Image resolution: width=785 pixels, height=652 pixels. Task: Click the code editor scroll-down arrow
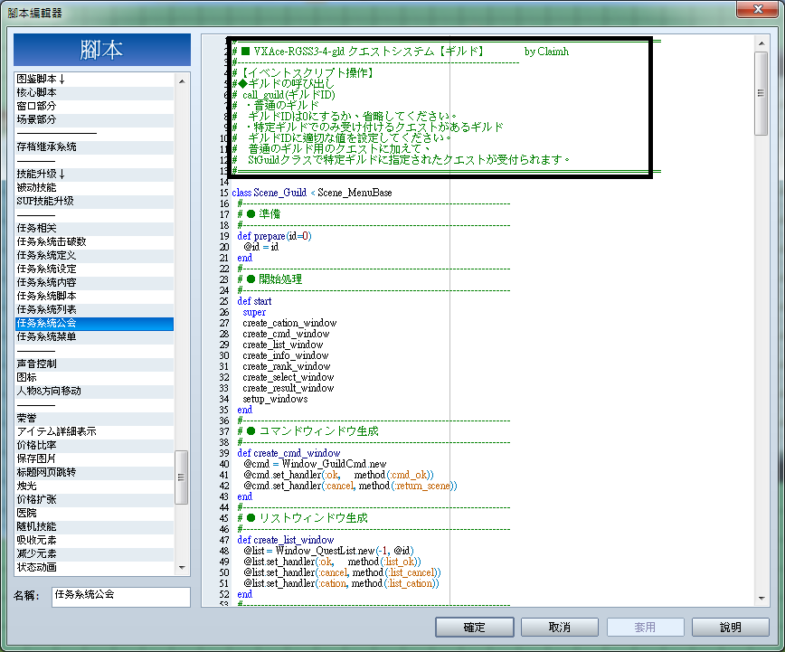click(x=761, y=598)
